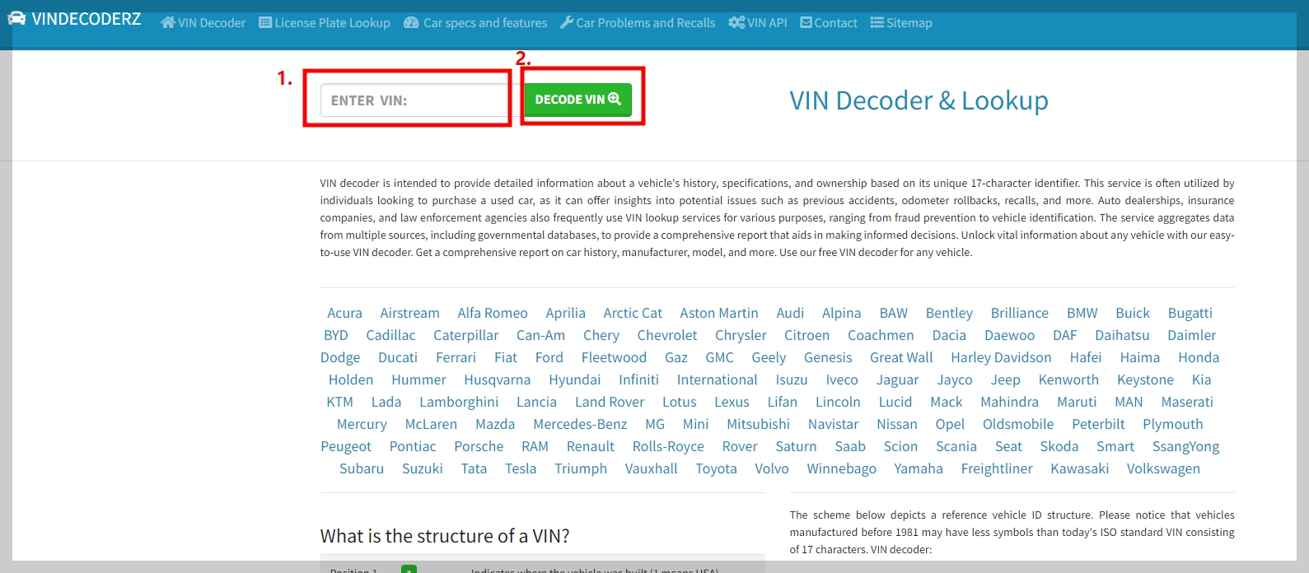Screen dimensions: 1309x573
Task: Select the Subaru brand link
Action: (x=362, y=468)
